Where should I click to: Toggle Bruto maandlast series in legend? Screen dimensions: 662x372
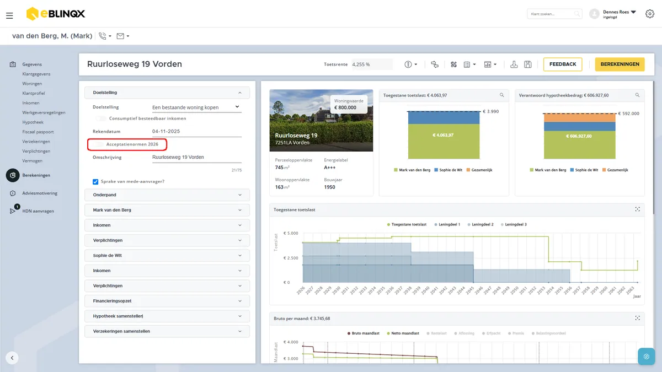(363, 333)
